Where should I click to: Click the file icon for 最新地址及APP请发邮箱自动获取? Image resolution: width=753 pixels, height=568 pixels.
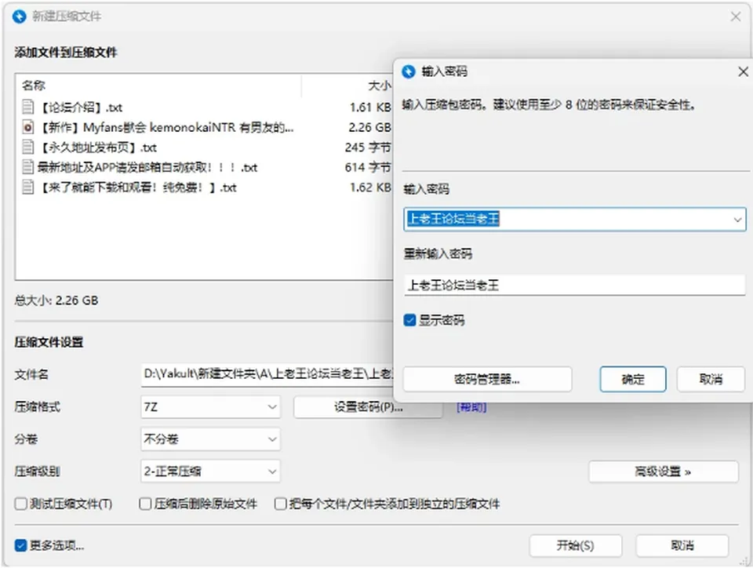(x=28, y=167)
